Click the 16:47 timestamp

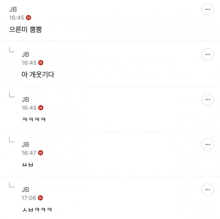[x=29, y=153]
